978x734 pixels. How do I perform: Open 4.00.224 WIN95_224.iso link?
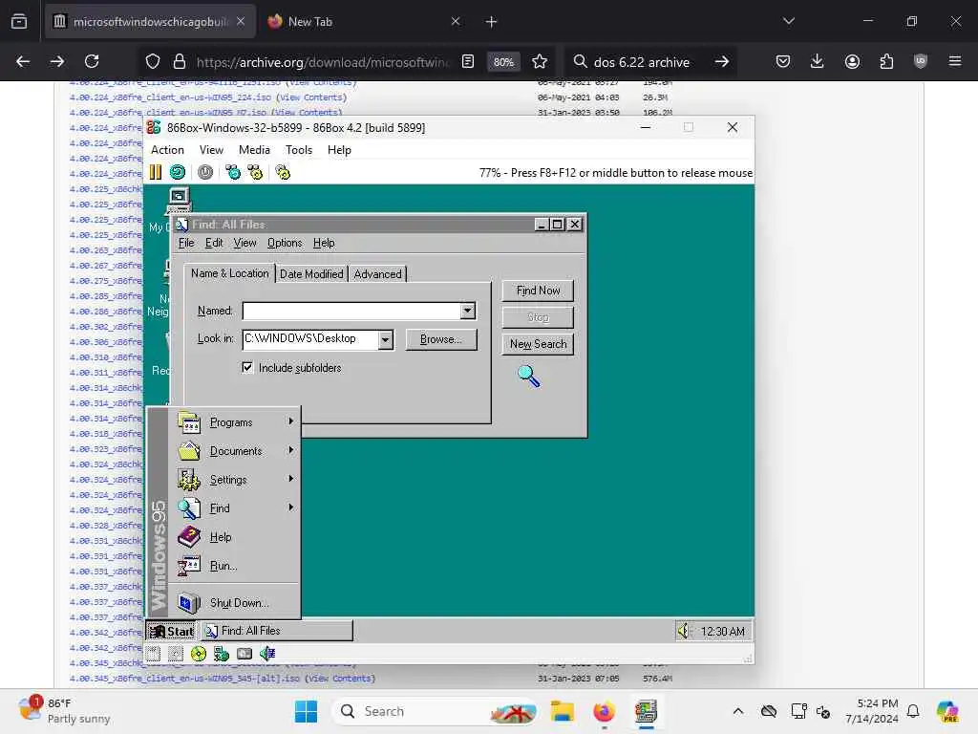(171, 97)
